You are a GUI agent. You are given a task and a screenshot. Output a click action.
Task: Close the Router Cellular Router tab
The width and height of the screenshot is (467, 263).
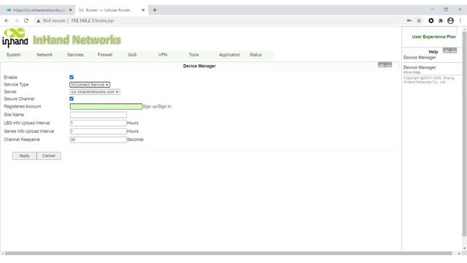click(x=143, y=9)
